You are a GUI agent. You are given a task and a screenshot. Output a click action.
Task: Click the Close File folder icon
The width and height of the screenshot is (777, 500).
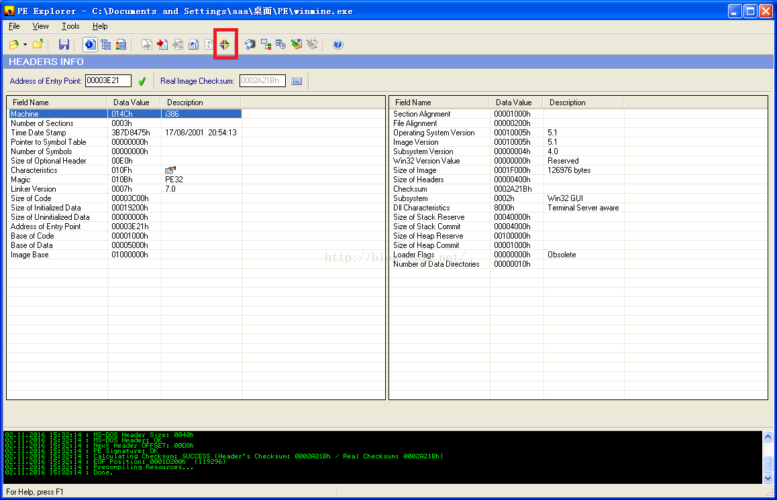click(38, 44)
